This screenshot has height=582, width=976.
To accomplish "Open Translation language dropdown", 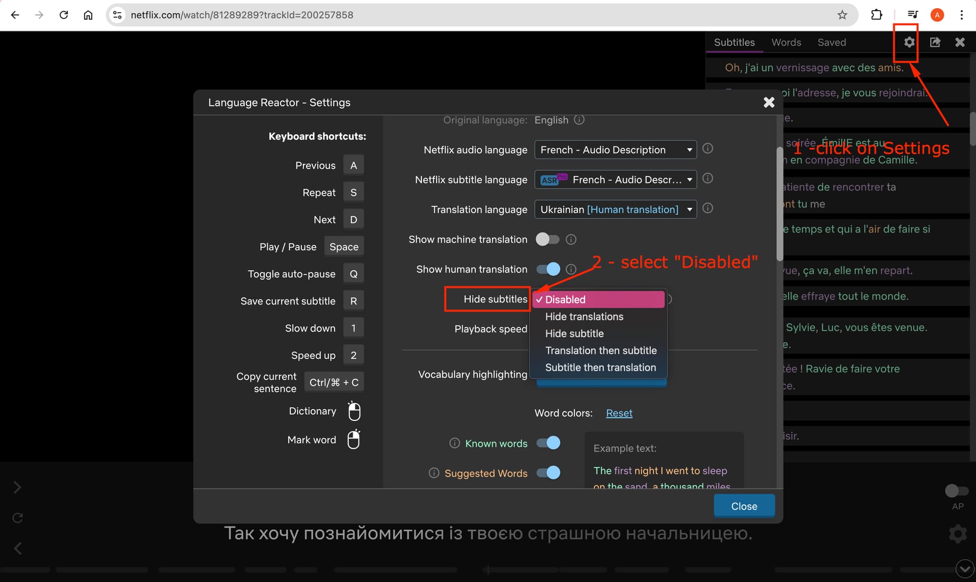I will pyautogui.click(x=616, y=209).
